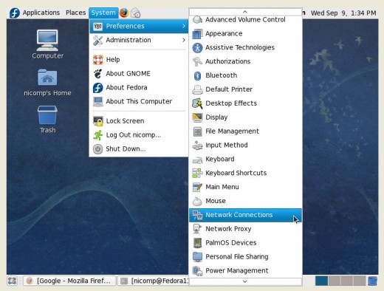Screen dimensions: 384x291
Task: Click the up arrow at the top of the preferences list
Action: [245, 12]
